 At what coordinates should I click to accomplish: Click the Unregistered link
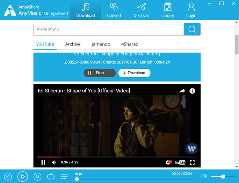(56, 14)
